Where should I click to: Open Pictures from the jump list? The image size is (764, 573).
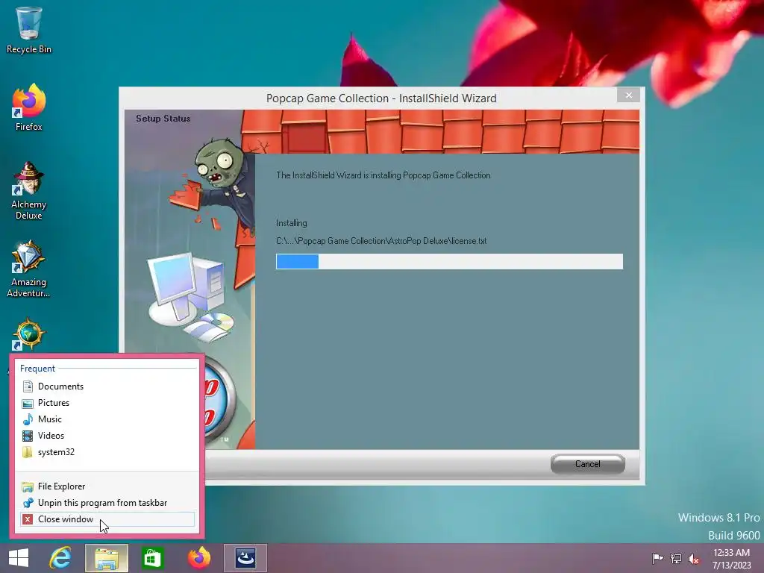tap(107, 403)
